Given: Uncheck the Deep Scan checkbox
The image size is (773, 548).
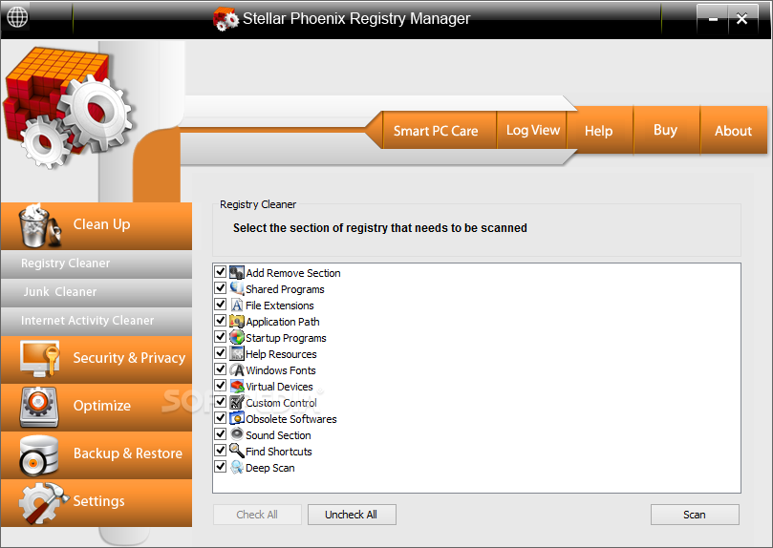Looking at the screenshot, I should 221,467.
